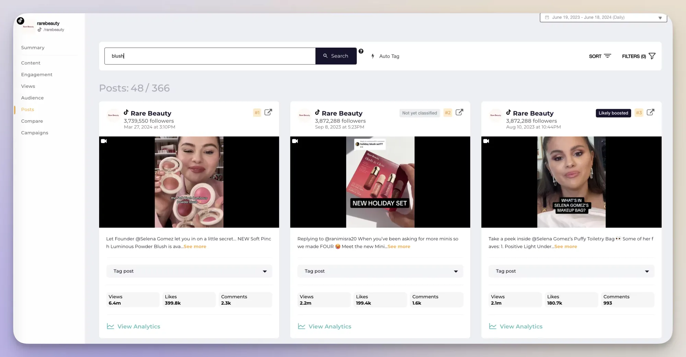Click the #2 rank badge

(448, 113)
